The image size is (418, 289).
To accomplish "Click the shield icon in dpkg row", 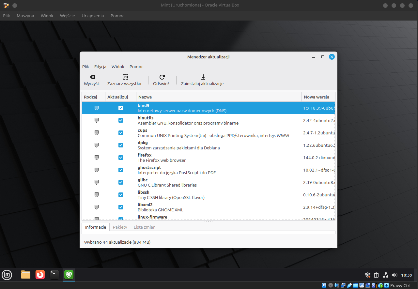I will (96, 145).
